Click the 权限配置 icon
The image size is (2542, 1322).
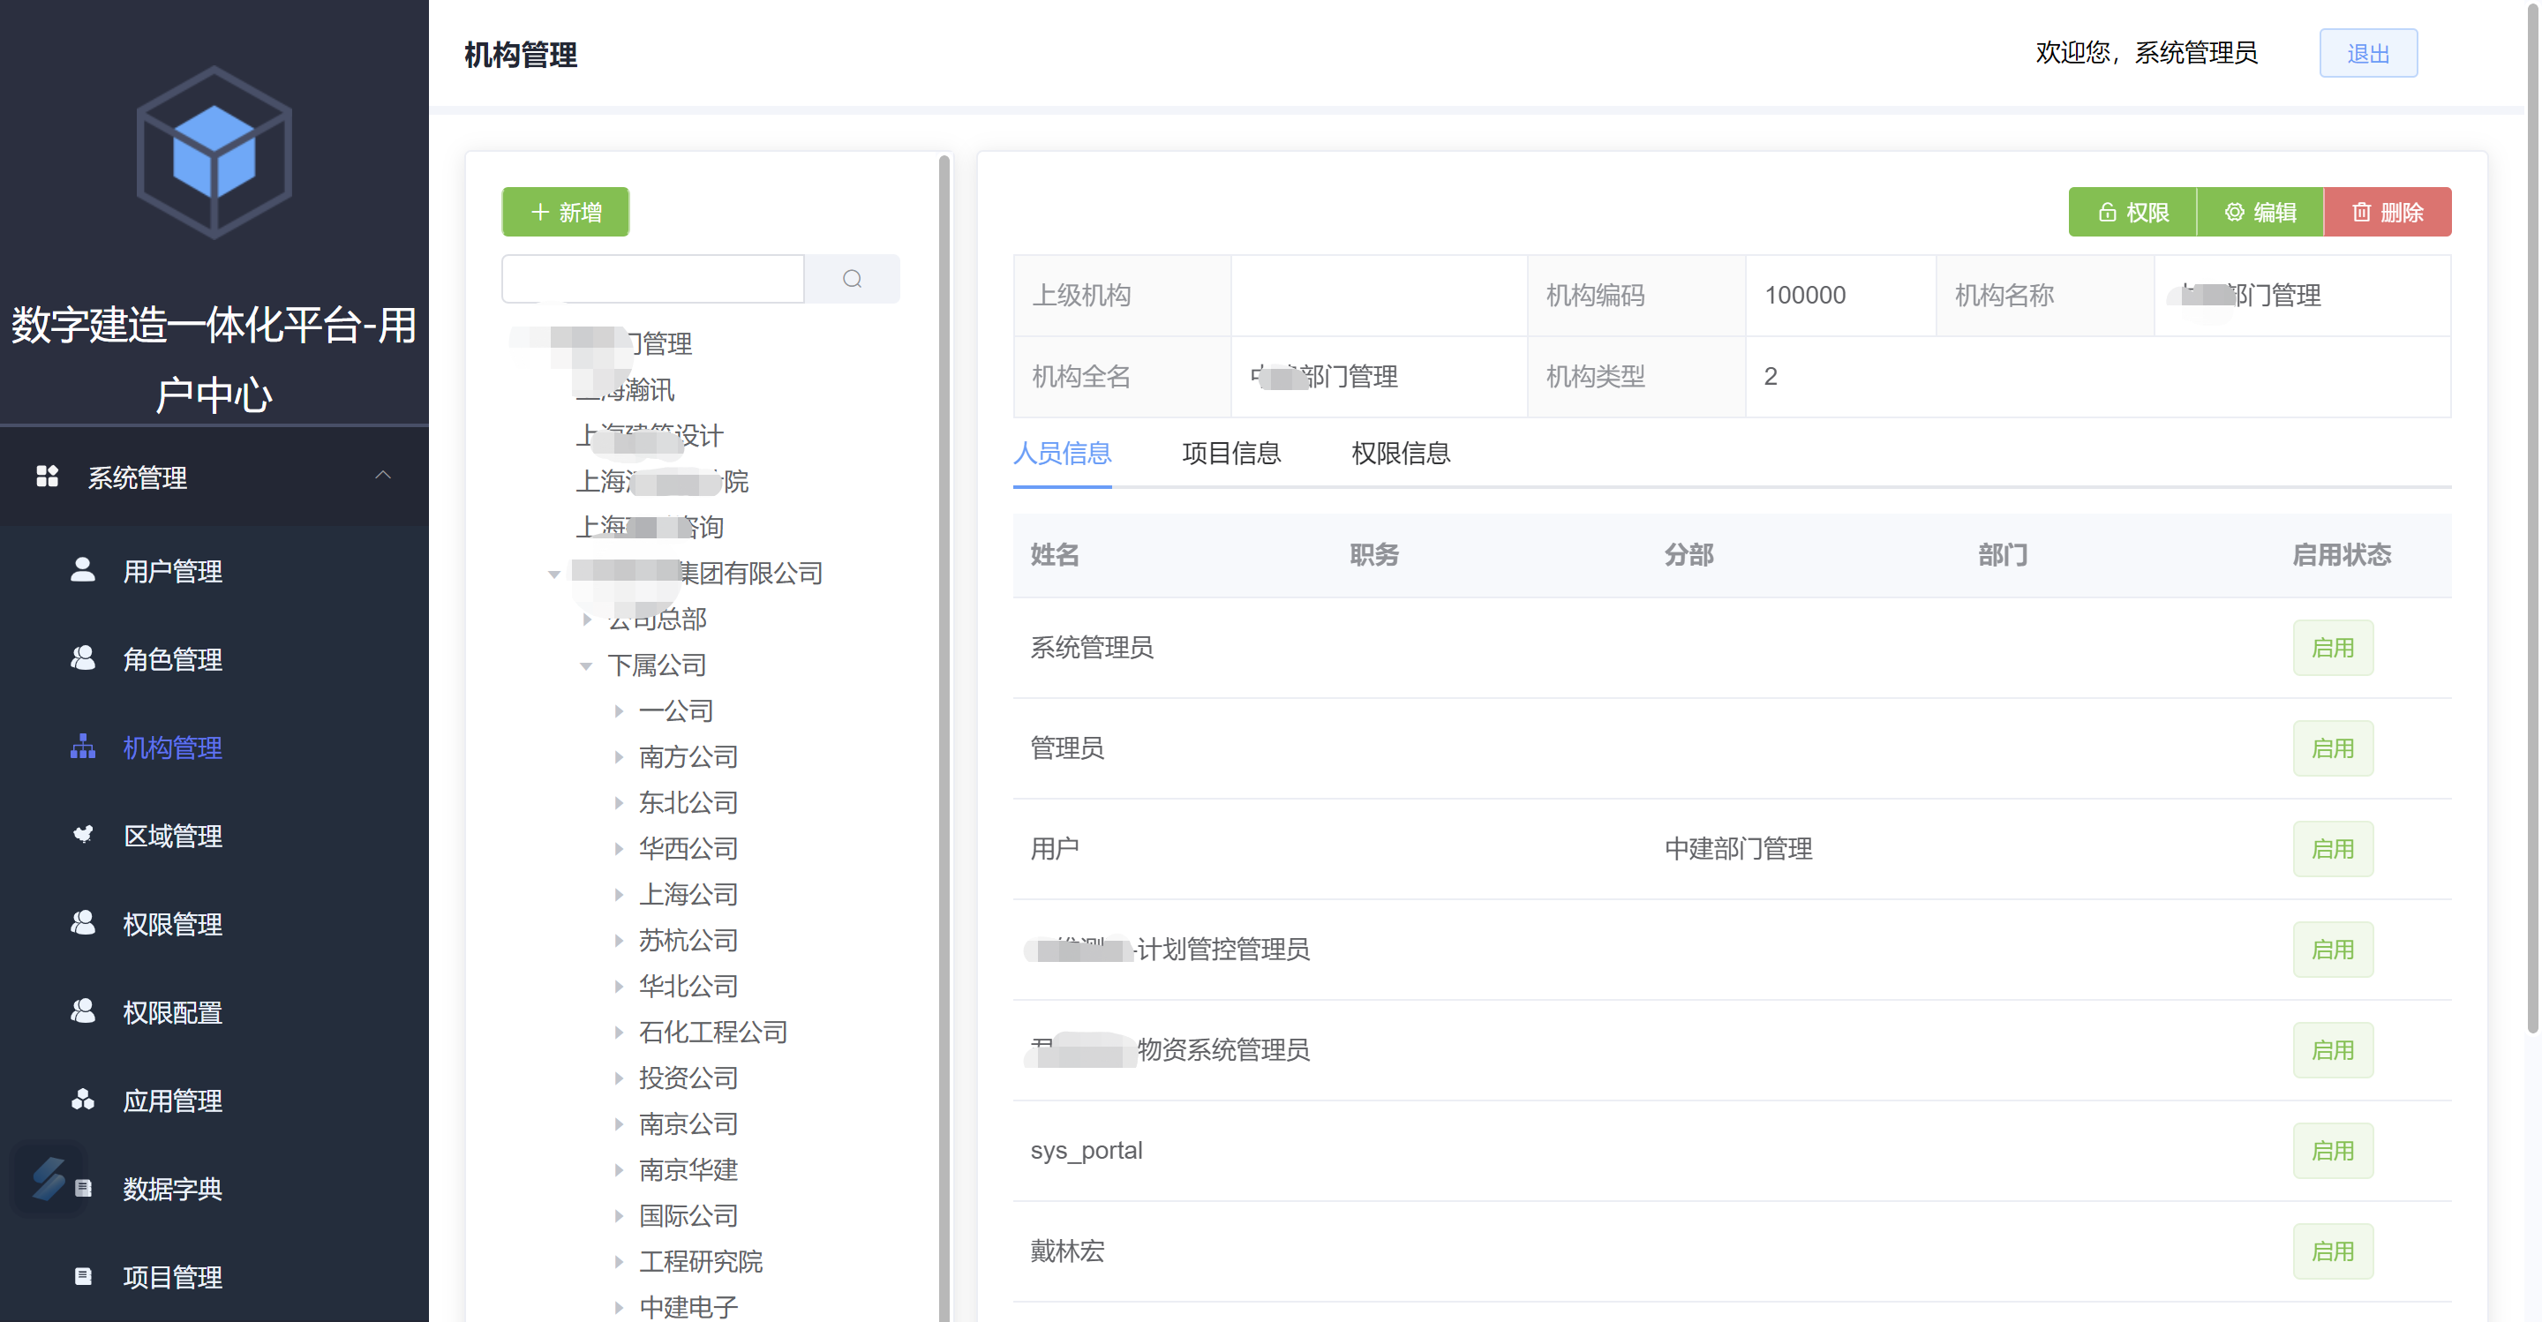83,1011
